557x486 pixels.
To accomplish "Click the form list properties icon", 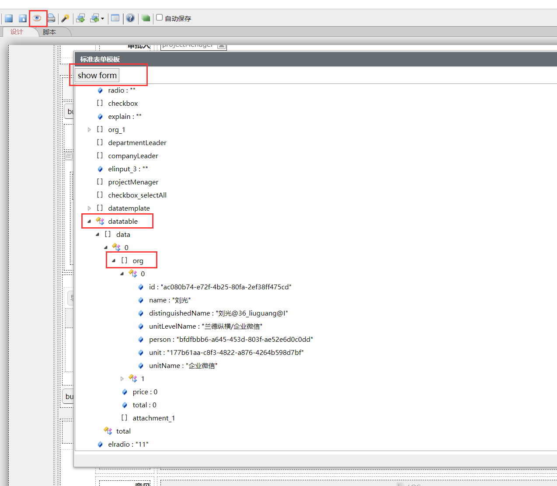I will coord(115,18).
